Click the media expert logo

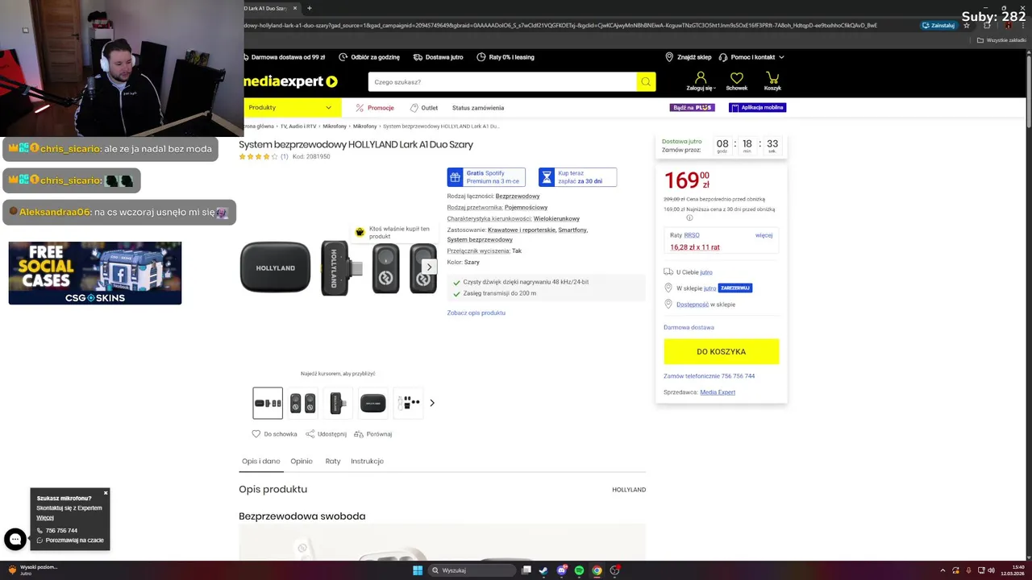291,81
